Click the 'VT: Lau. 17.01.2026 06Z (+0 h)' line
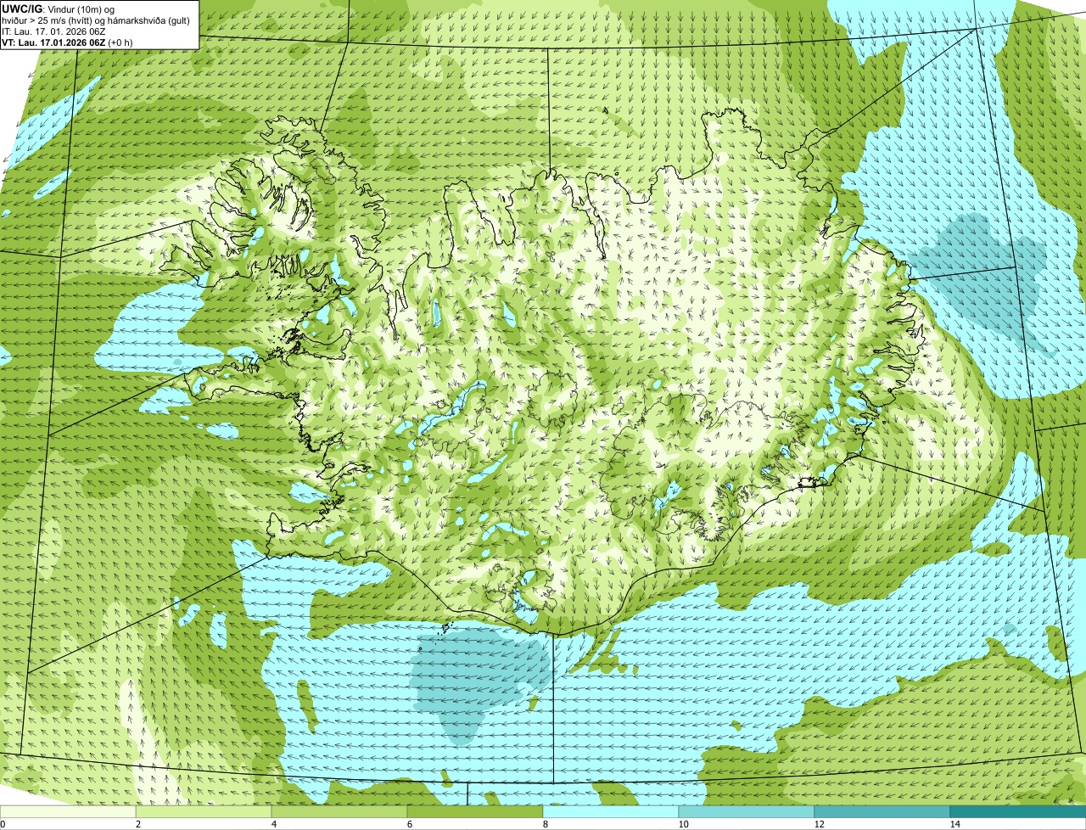Screen dimensions: 1086x830 [x=68, y=42]
